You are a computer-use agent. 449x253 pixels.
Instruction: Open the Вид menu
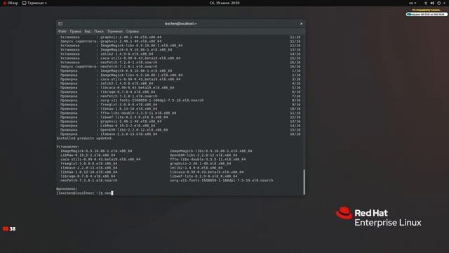pos(87,31)
